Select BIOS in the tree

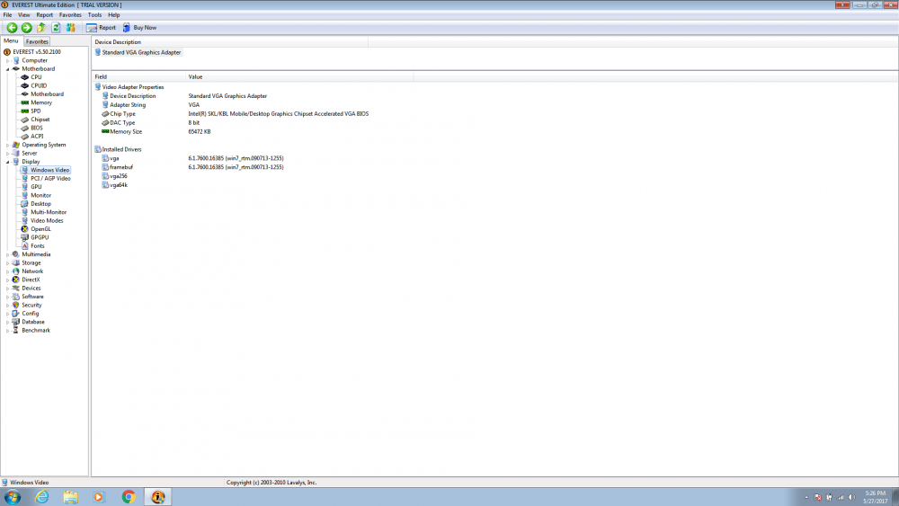[x=37, y=128]
